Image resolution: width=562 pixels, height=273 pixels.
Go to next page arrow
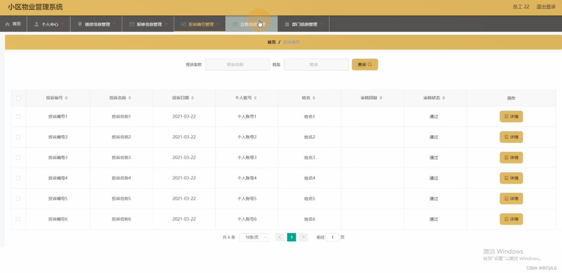click(x=303, y=237)
